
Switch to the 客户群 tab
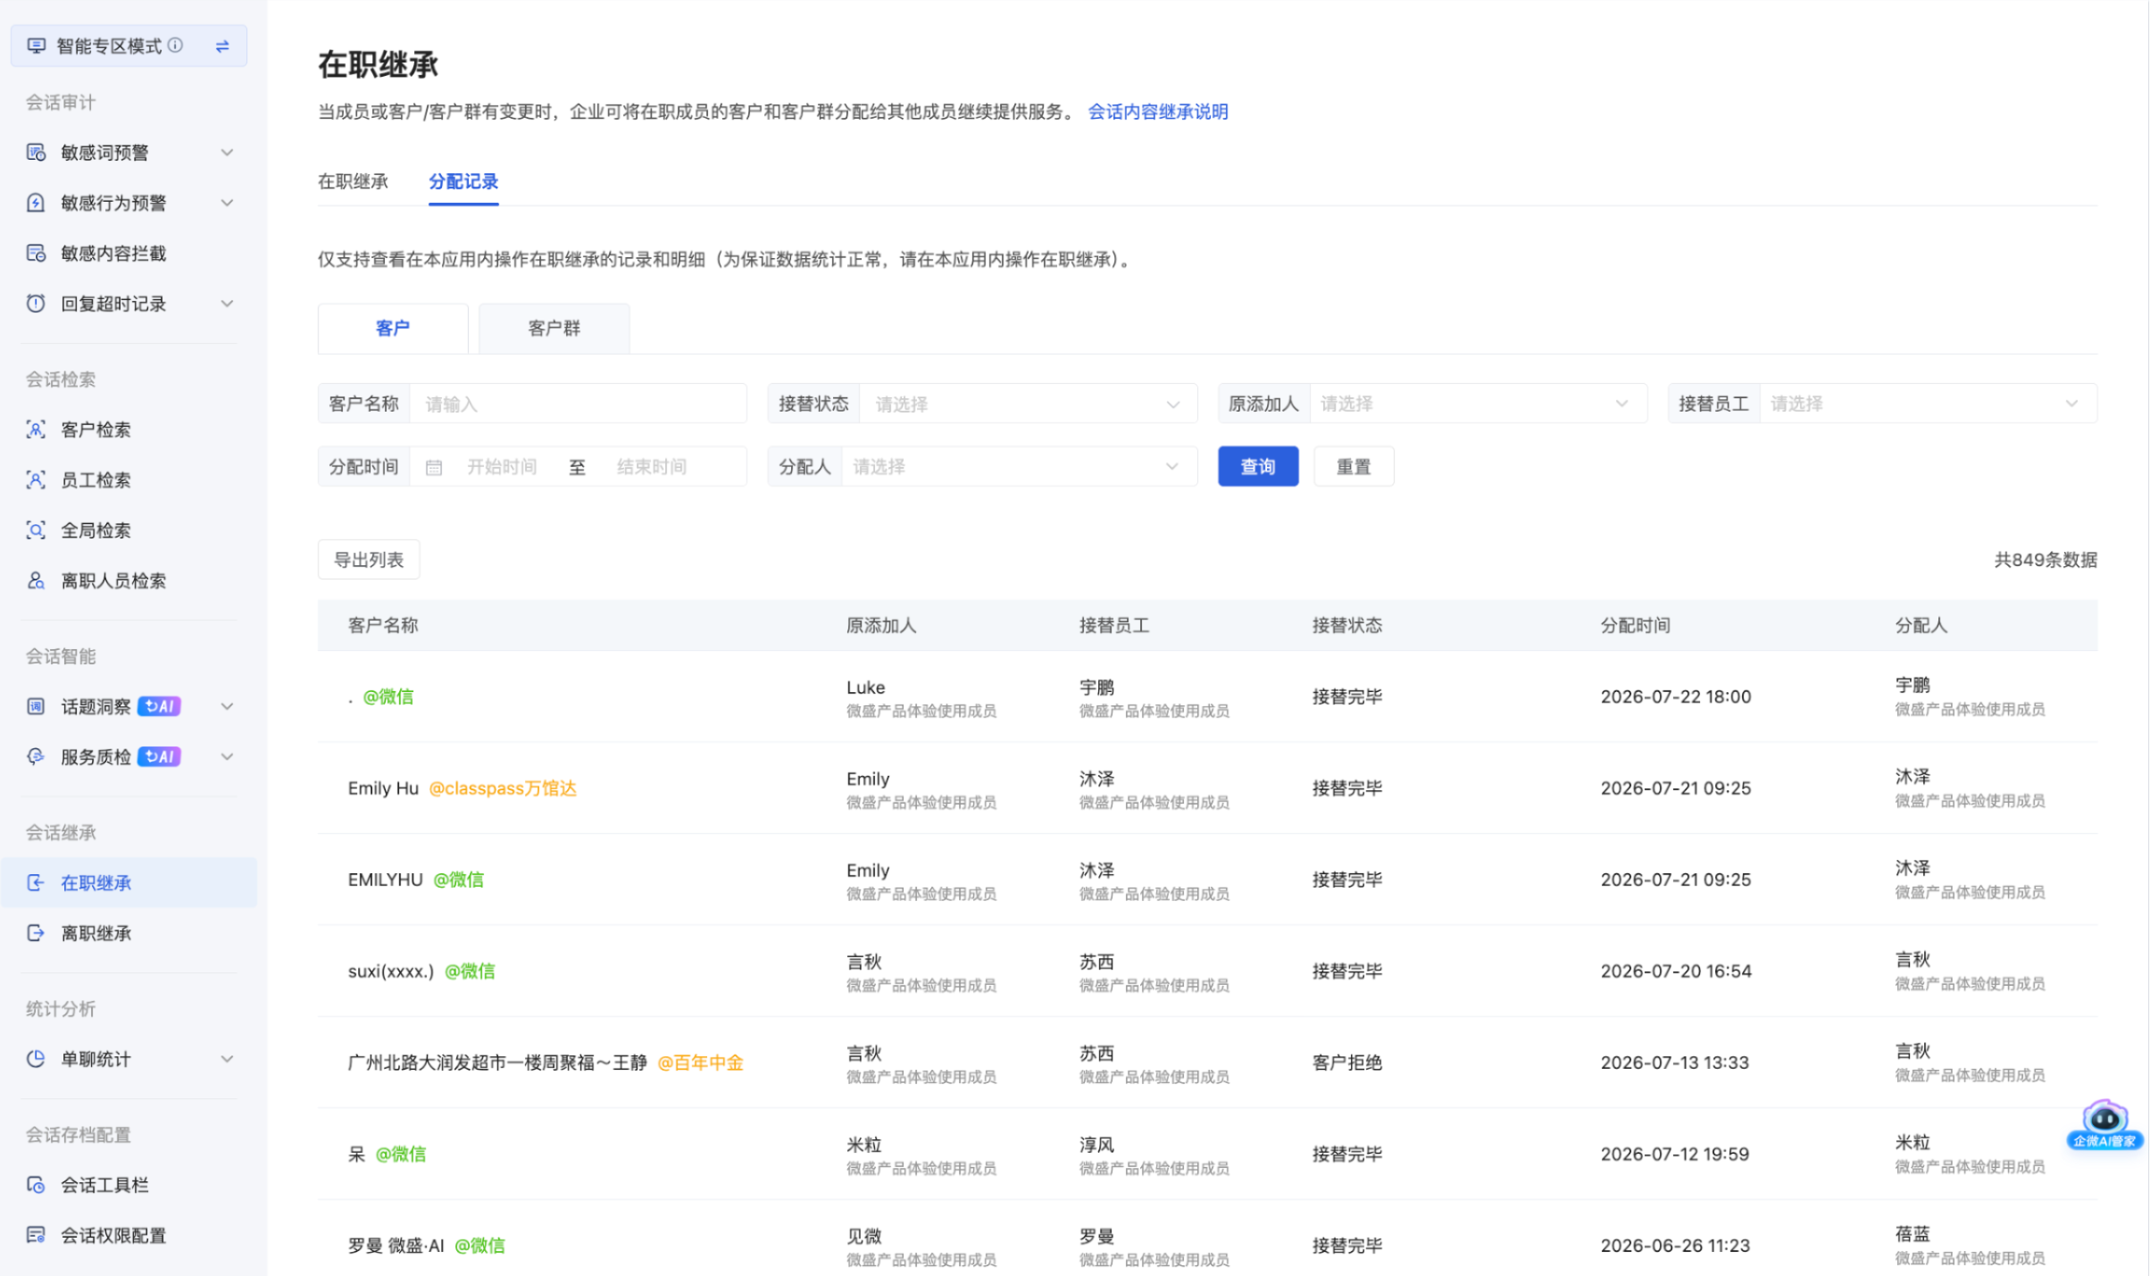(554, 328)
